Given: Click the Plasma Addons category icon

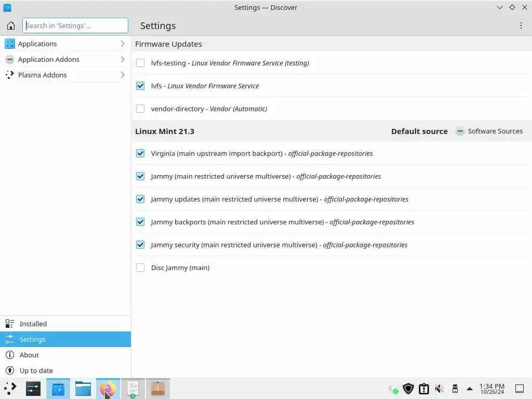Looking at the screenshot, I should point(10,75).
